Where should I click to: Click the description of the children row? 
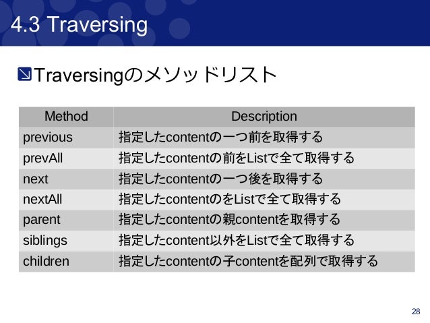(248, 261)
